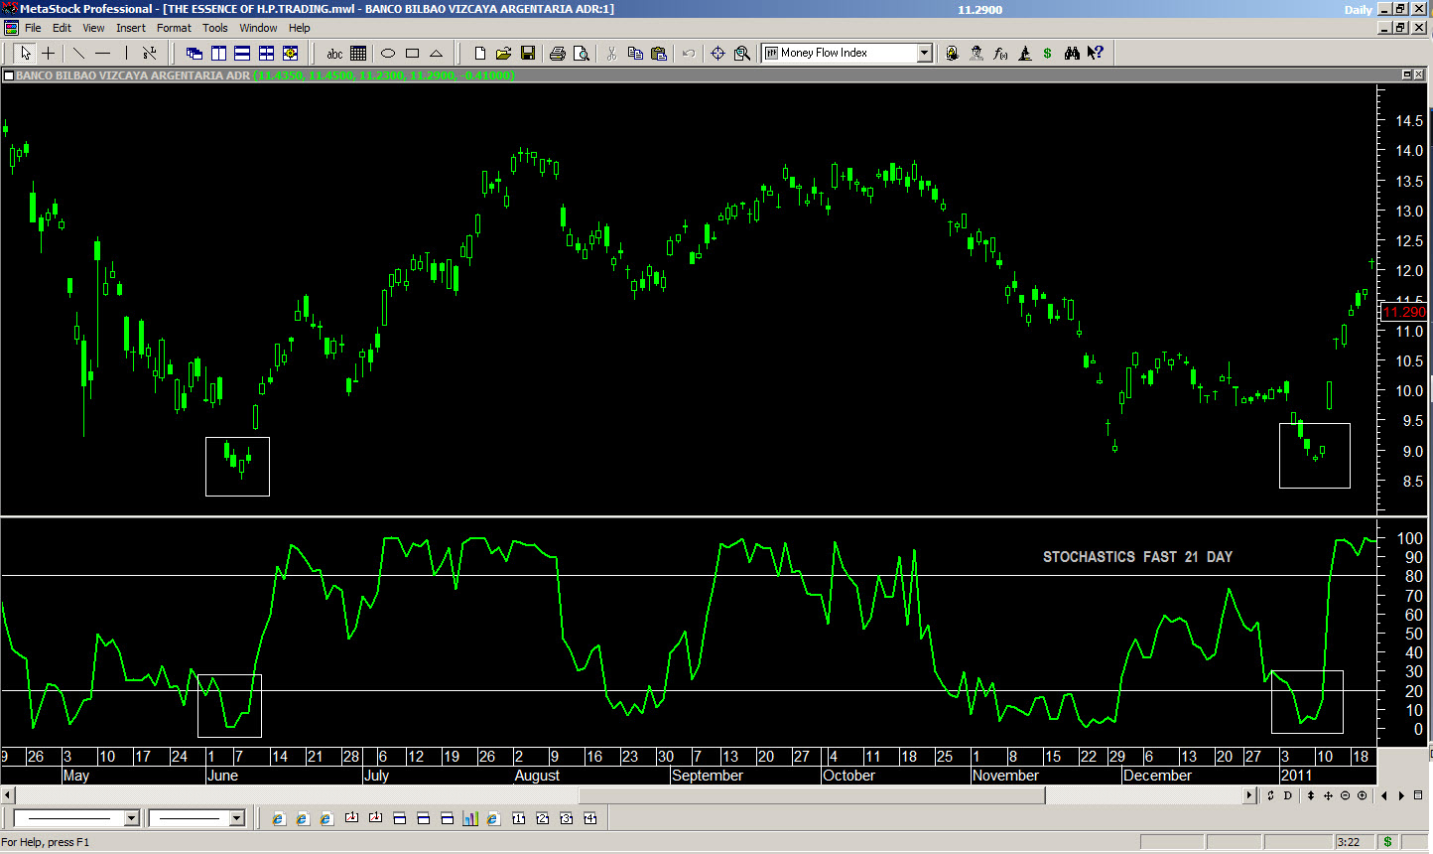Select the ellipse drawing tool
This screenshot has width=1433, height=854.
point(388,54)
